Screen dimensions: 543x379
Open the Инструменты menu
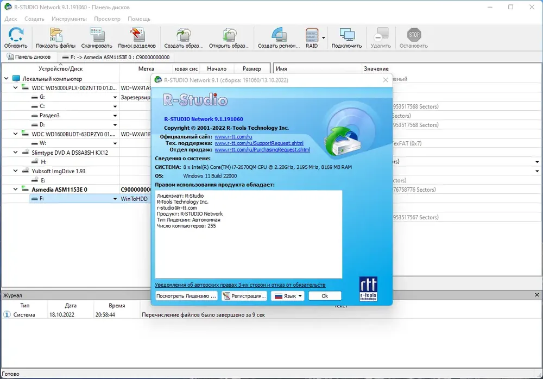tap(69, 18)
